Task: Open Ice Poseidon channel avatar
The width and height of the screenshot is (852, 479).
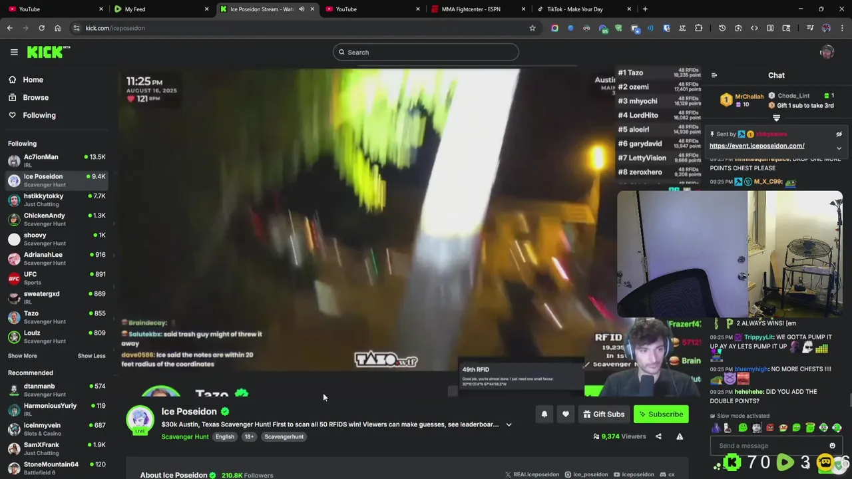Action: pos(140,419)
